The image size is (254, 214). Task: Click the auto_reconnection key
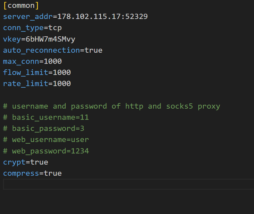pos(41,50)
